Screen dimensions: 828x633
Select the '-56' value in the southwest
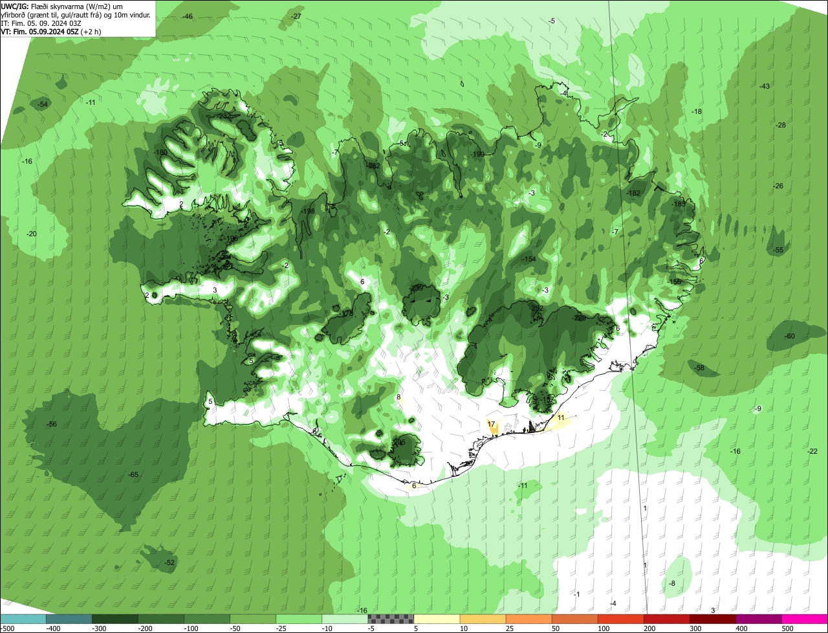point(52,424)
